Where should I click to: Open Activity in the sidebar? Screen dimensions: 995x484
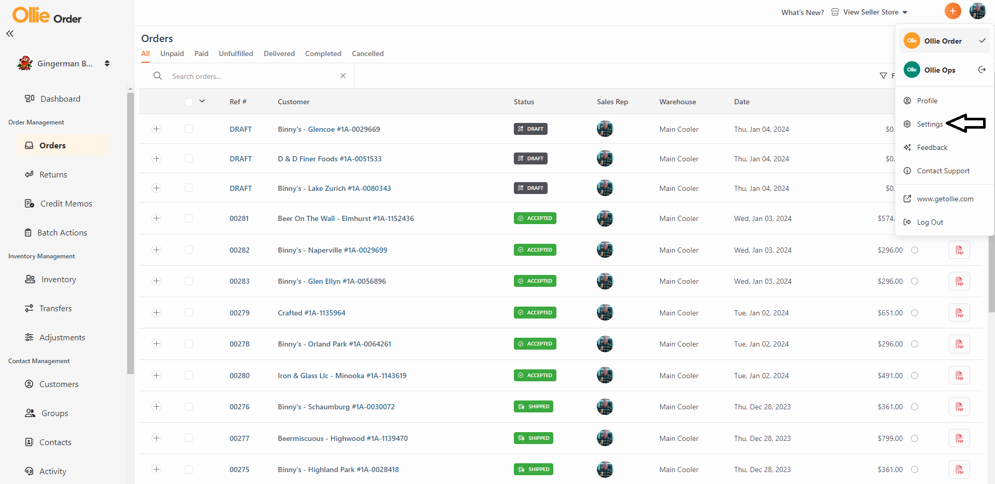tap(46, 471)
